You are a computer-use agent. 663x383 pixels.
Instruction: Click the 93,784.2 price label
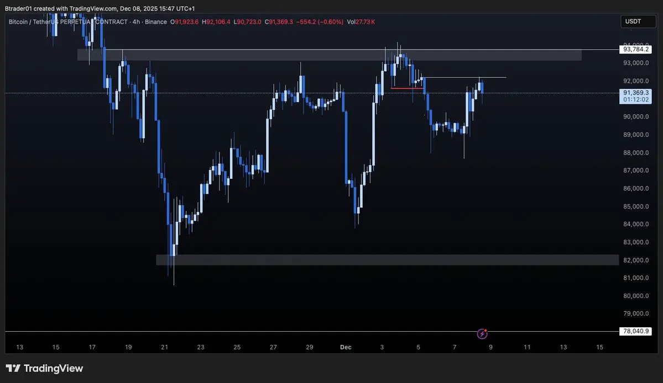tap(635, 49)
